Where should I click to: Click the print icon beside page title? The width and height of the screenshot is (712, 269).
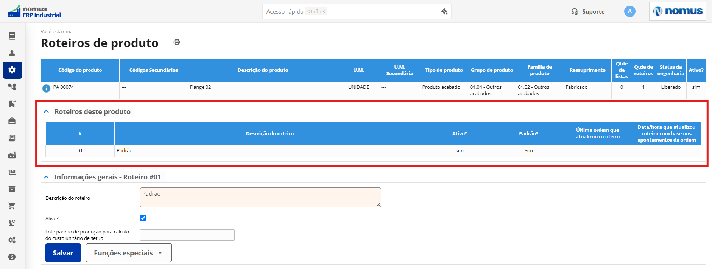(177, 42)
